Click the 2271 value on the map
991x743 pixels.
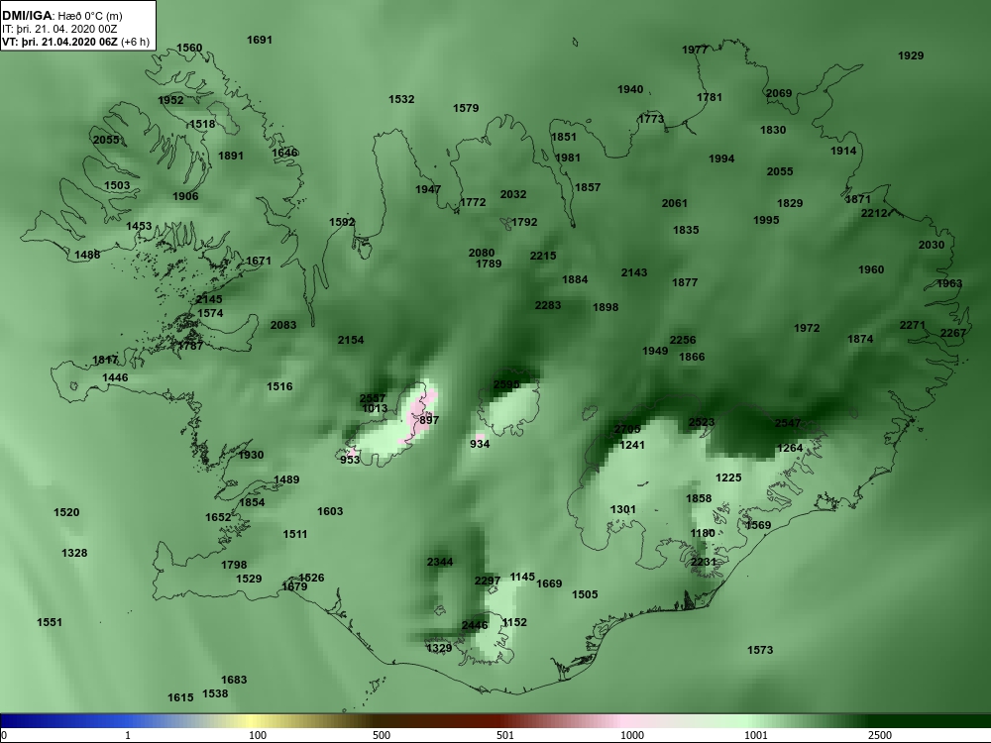(x=913, y=325)
